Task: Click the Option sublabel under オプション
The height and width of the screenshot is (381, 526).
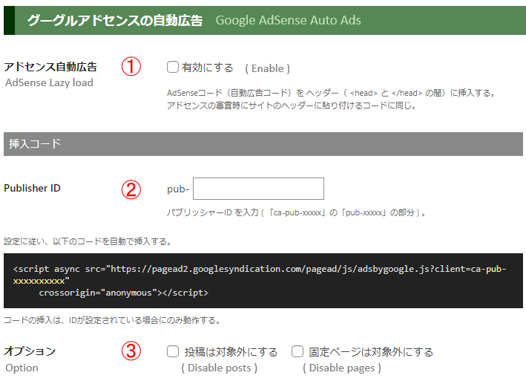Action: pos(22,368)
